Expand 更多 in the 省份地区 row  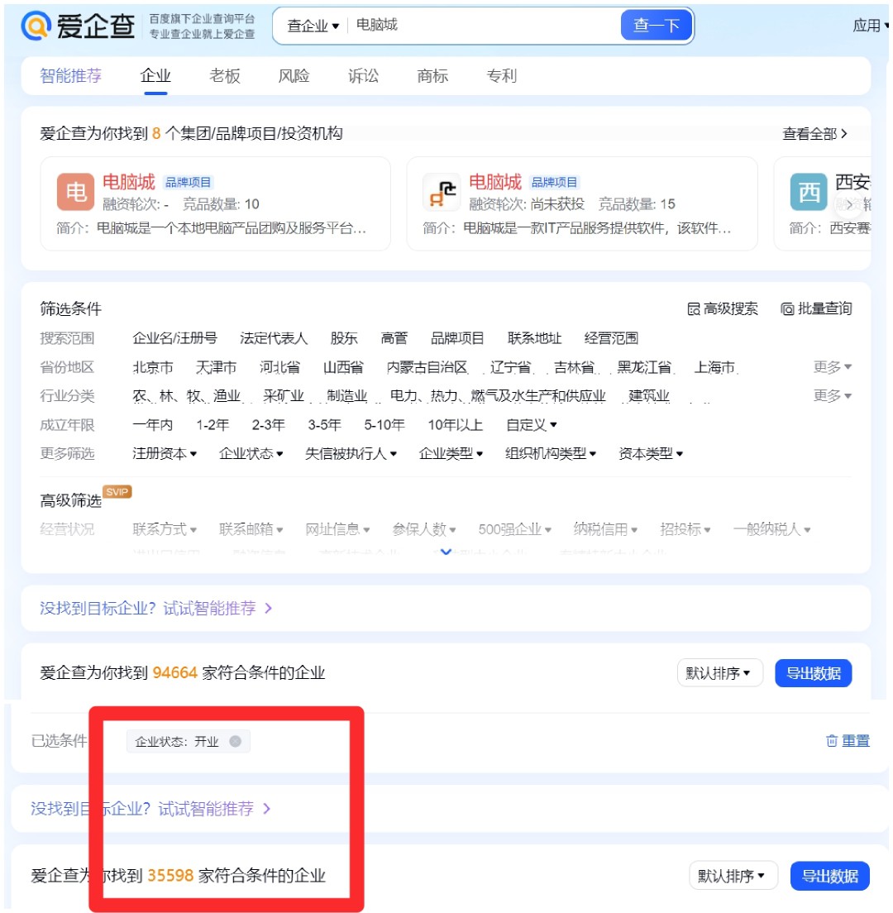click(x=833, y=367)
